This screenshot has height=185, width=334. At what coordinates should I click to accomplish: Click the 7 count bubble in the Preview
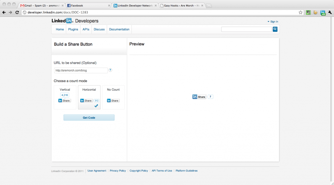(x=210, y=97)
